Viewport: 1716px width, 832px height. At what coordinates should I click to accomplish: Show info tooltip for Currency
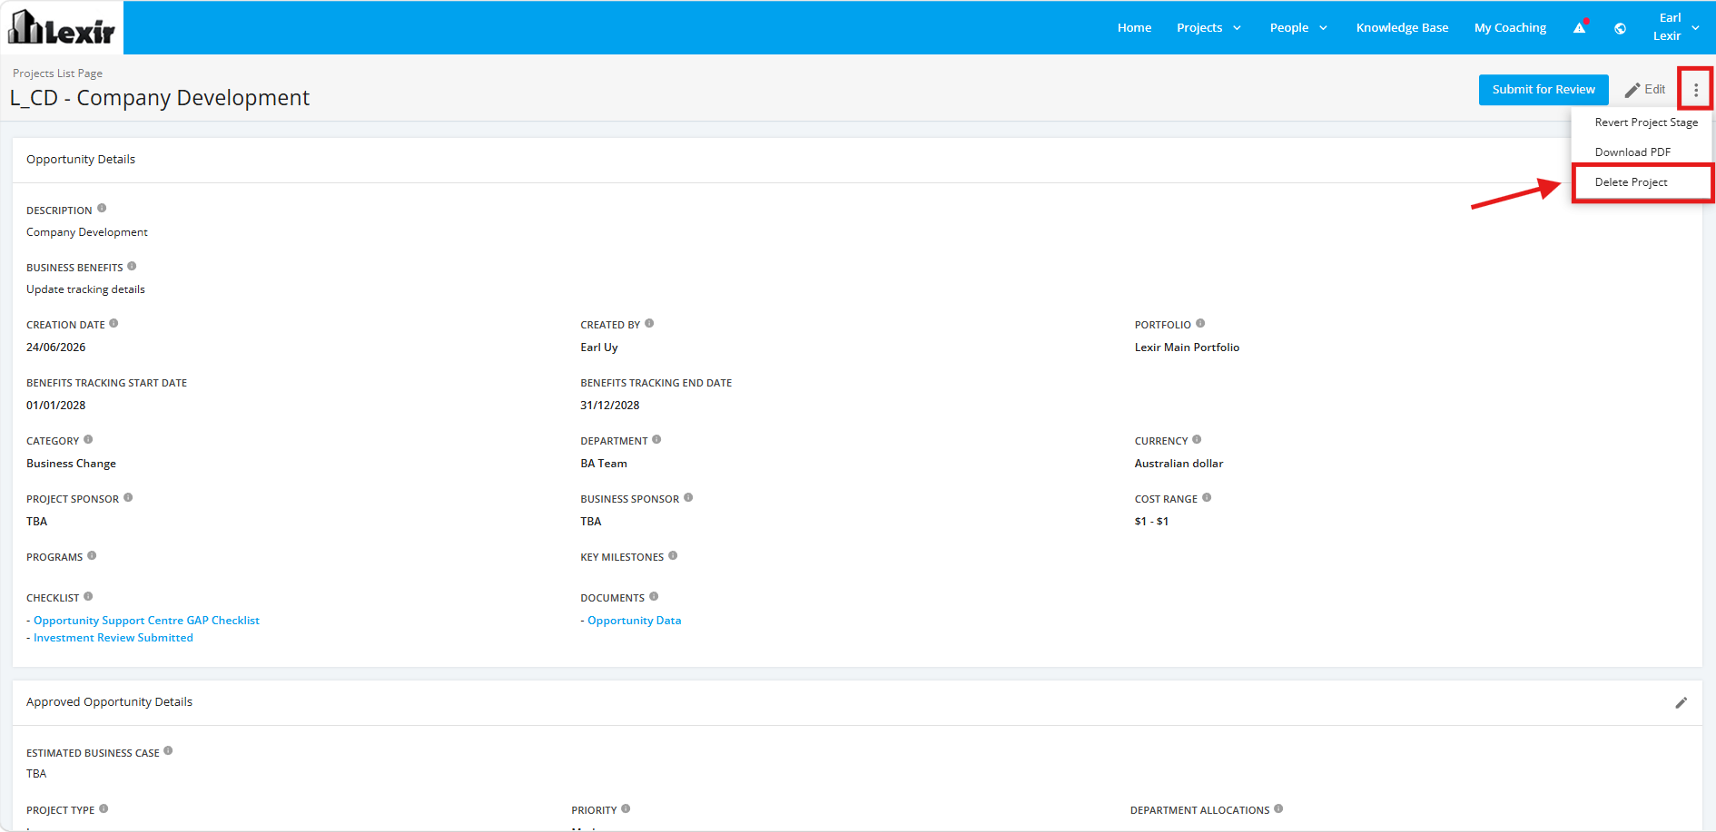(1197, 439)
